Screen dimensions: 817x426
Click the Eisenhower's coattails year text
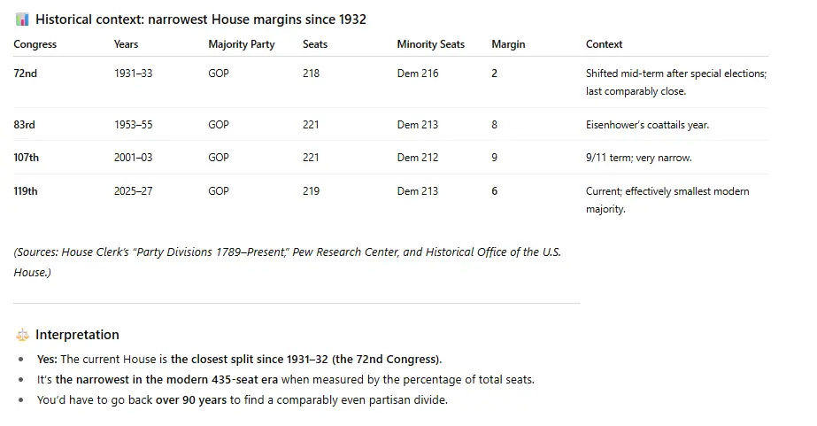coord(647,125)
